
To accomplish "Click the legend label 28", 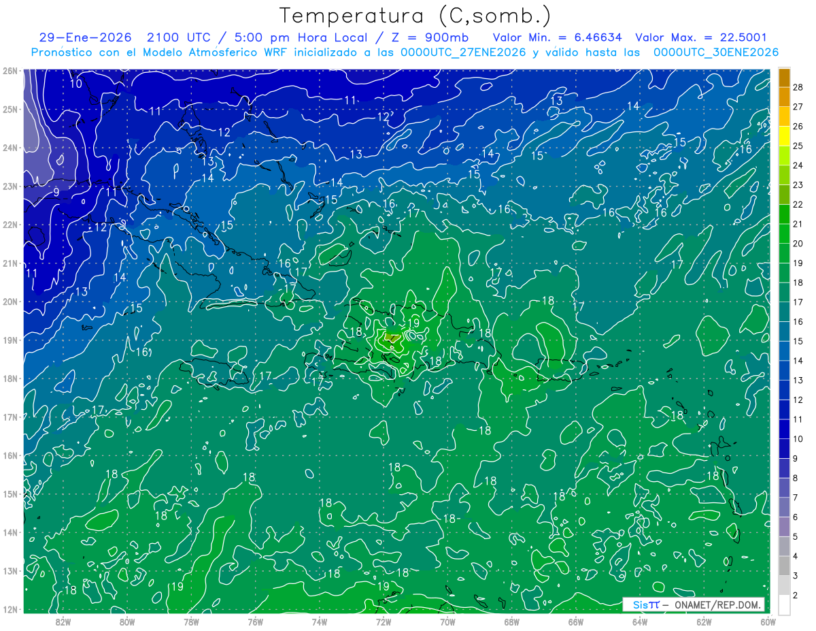I will (x=798, y=87).
